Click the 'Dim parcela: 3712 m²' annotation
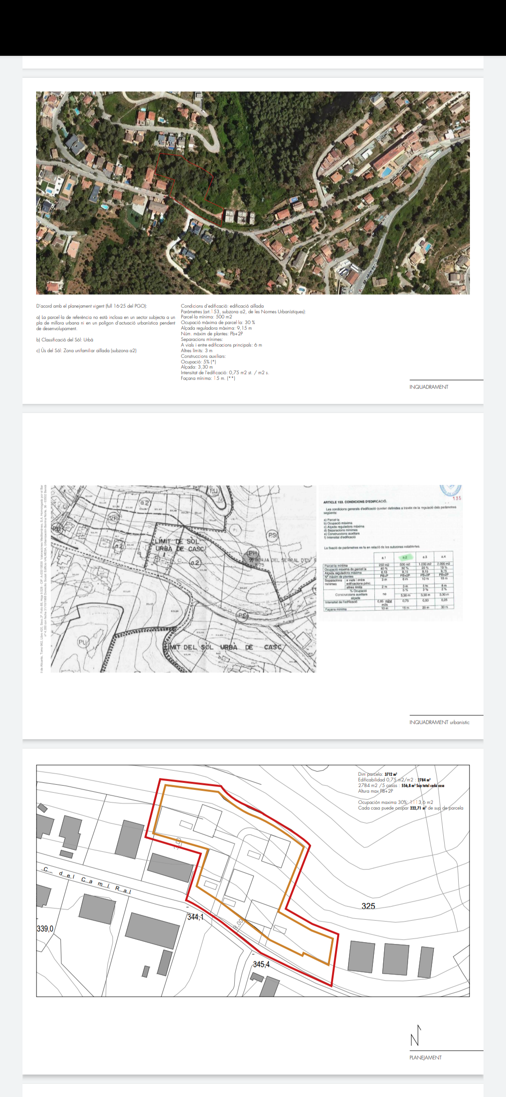 click(377, 774)
